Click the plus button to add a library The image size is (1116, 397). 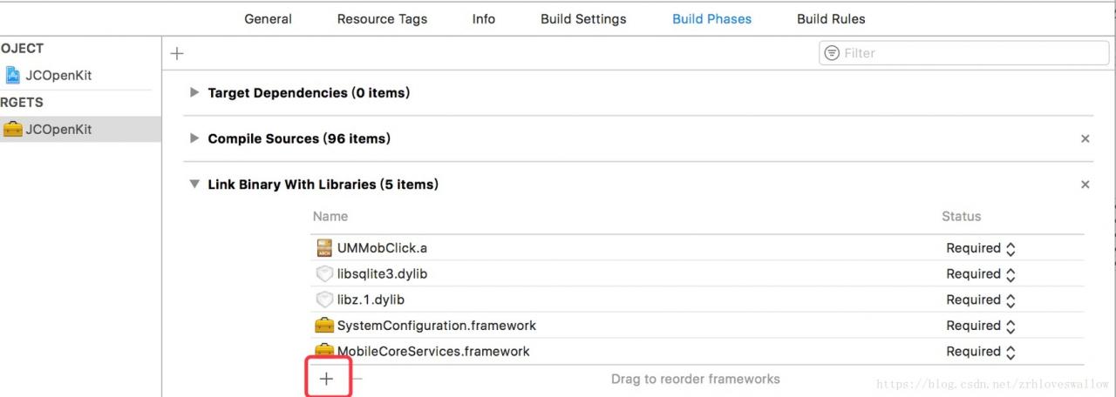pyautogui.click(x=327, y=379)
